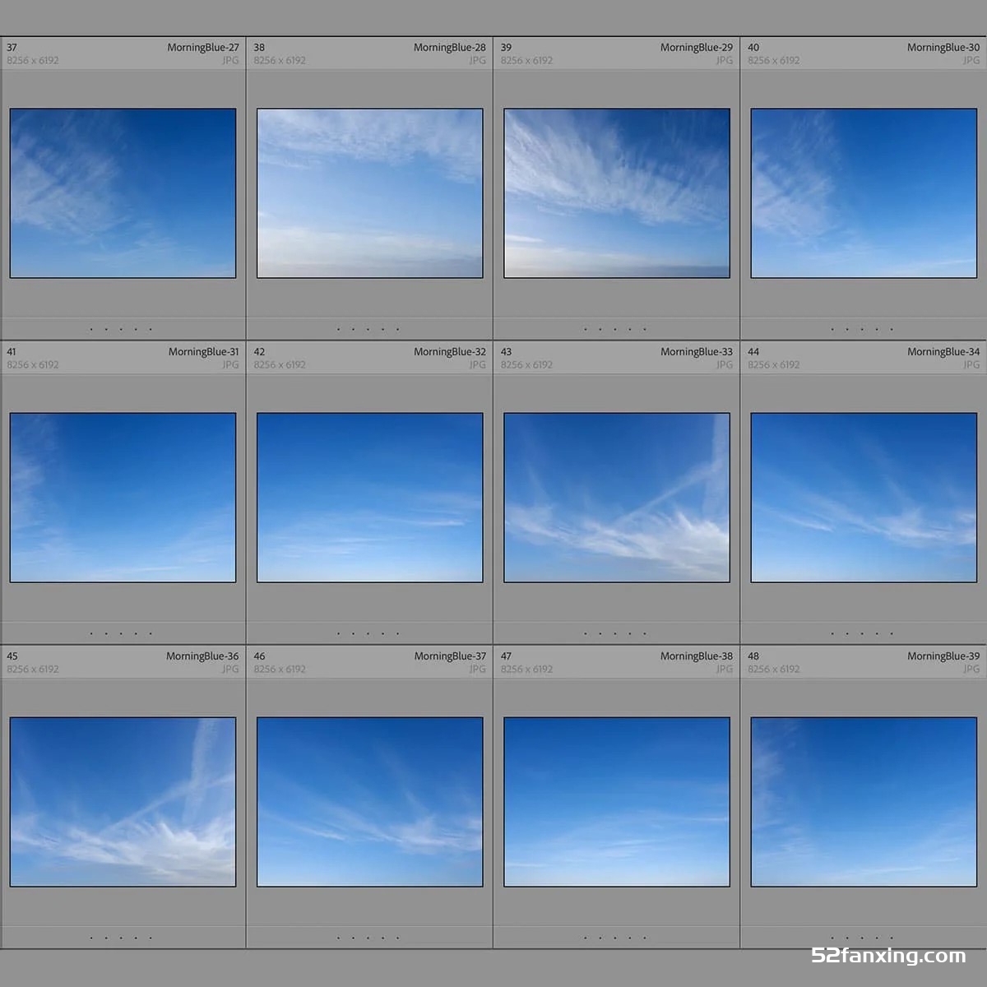Click the JPG label of MorningBlue-36
This screenshot has width=987, height=987.
tap(230, 670)
